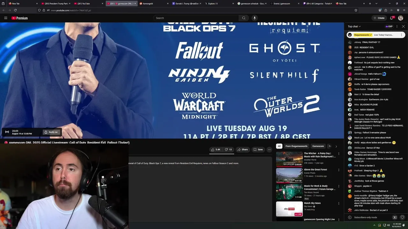Open pinned thegameawards message options

401,35
